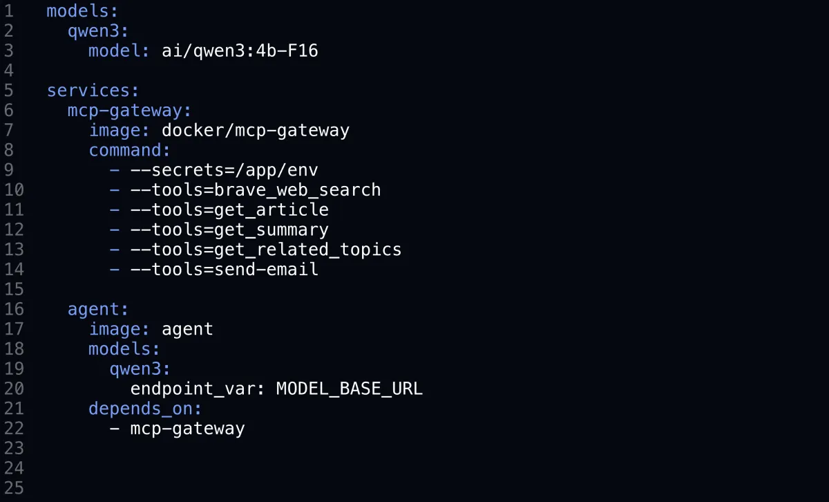The height and width of the screenshot is (502, 829).
Task: Click the 'depends_on:' key
Action: [x=145, y=409]
